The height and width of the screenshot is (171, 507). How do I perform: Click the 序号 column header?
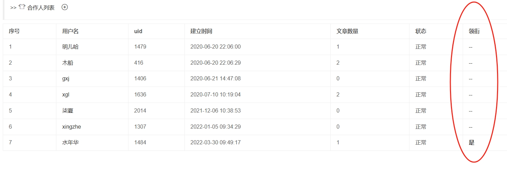[14, 31]
